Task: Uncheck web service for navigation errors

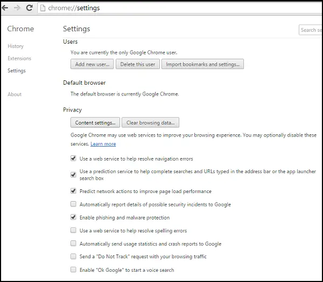Action: click(x=73, y=159)
